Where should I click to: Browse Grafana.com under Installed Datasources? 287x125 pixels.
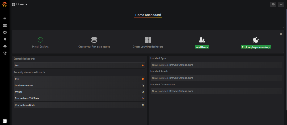(181, 91)
